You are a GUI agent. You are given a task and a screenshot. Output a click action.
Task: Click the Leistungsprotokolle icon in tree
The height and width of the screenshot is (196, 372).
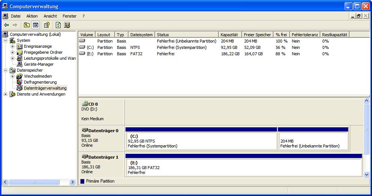click(20, 58)
